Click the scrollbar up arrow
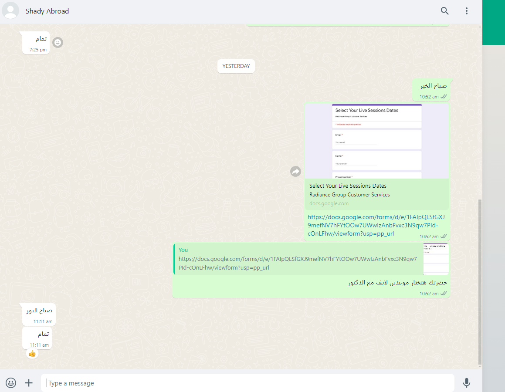Image resolution: width=505 pixels, height=392 pixels. click(x=480, y=27)
